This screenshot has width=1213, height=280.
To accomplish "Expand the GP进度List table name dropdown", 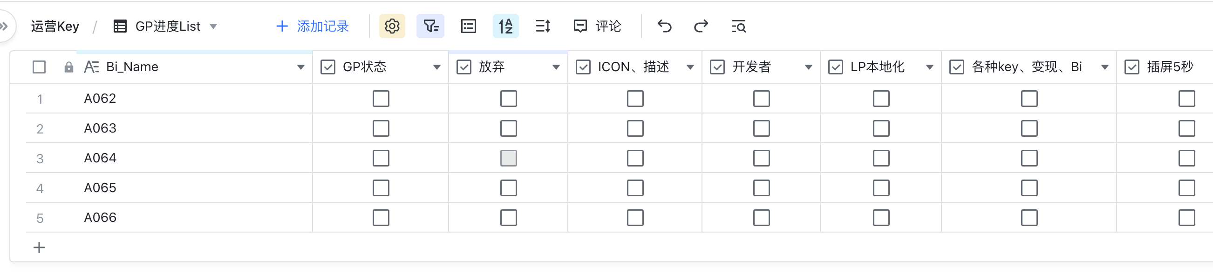I will click(213, 27).
